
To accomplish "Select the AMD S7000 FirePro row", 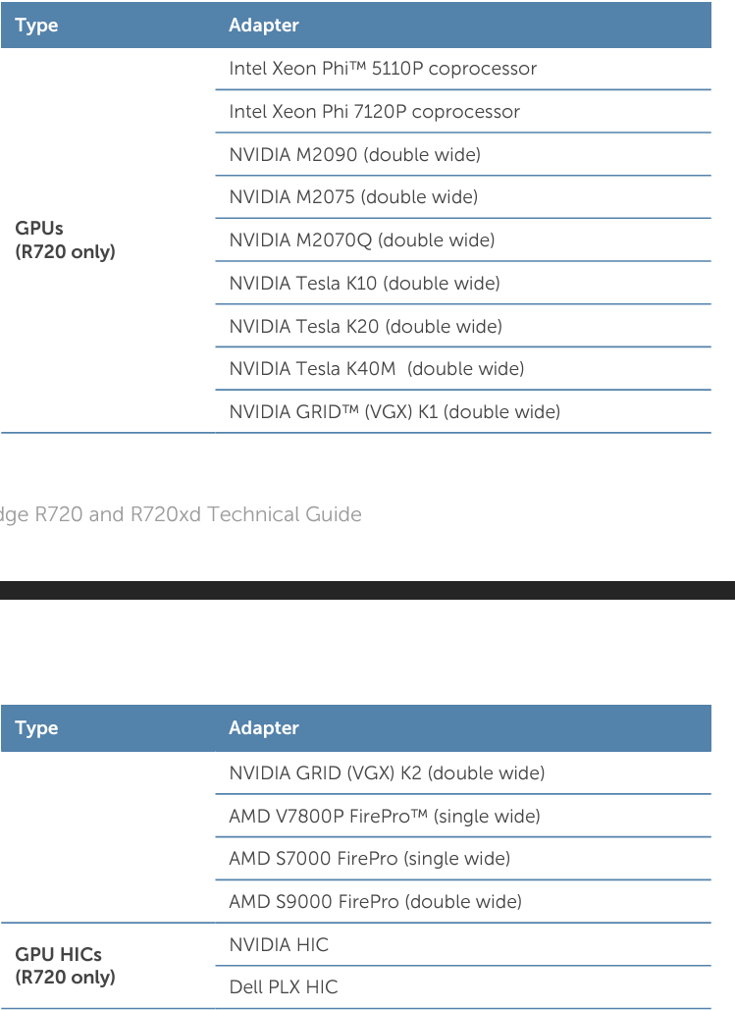I will [369, 859].
